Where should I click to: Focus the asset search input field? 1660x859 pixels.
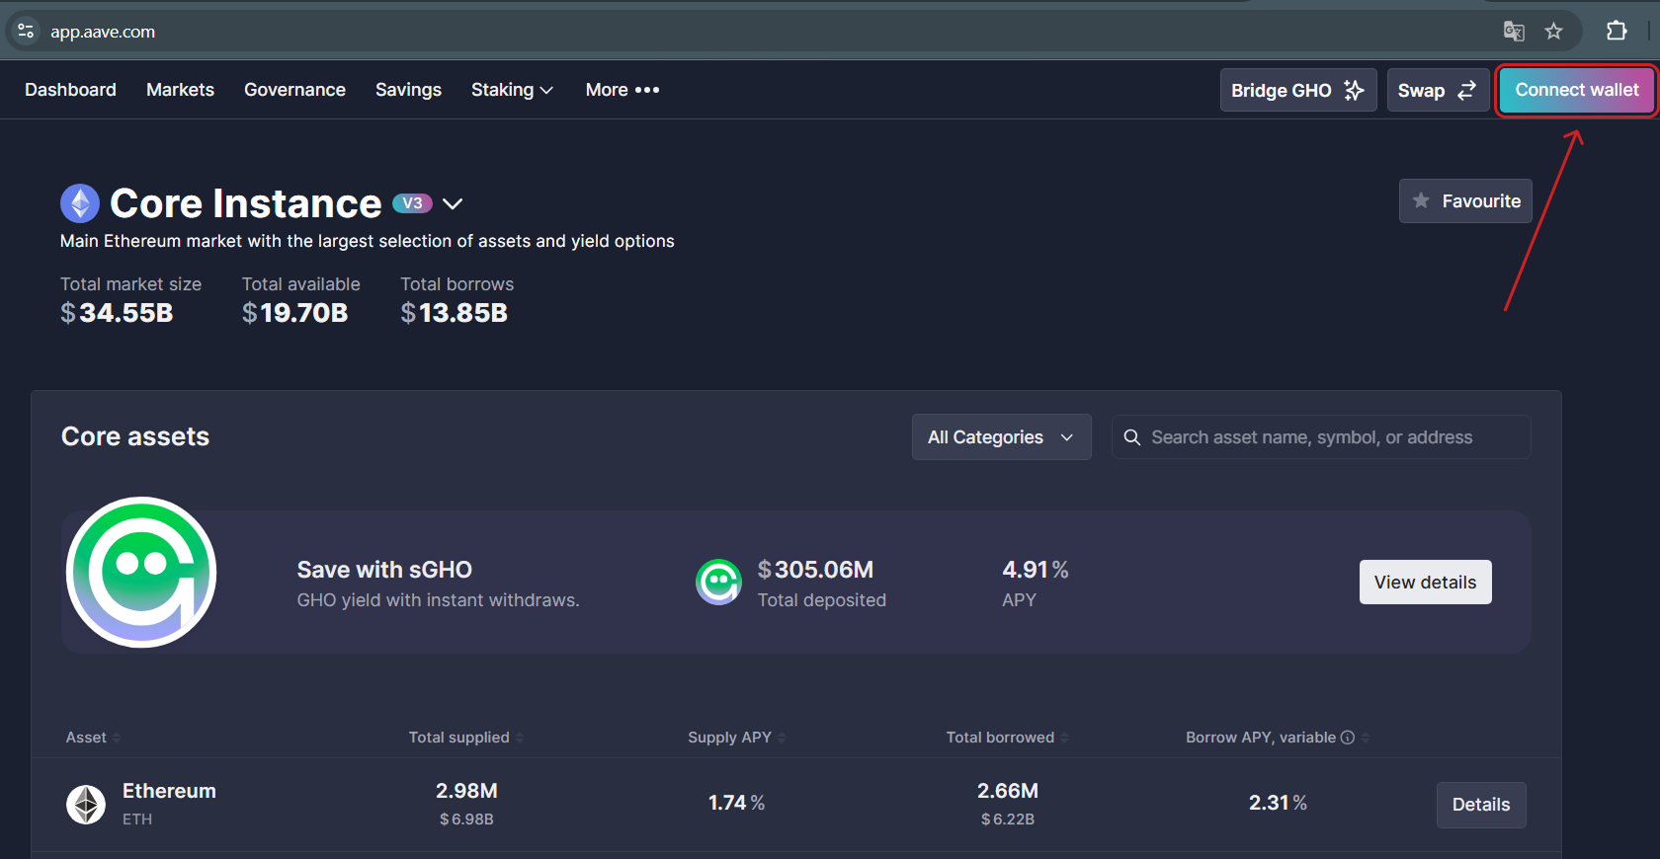pos(1321,437)
